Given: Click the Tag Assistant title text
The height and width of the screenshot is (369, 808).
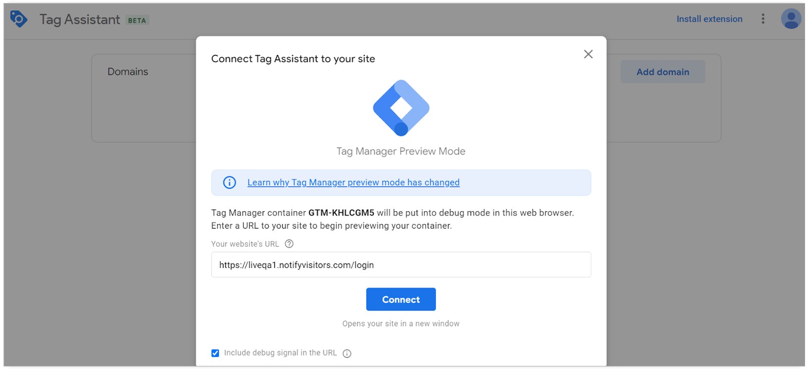Looking at the screenshot, I should pos(80,19).
